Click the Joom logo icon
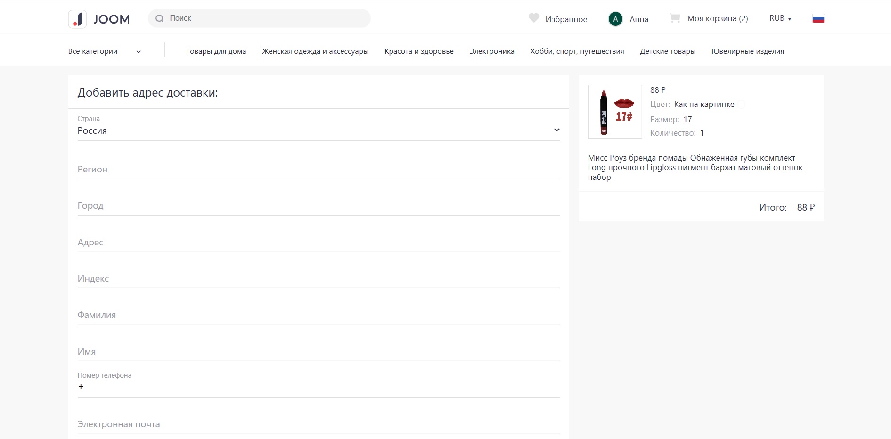Screen dimensions: 891x439 pyautogui.click(x=78, y=19)
